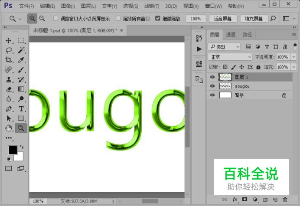Open the blend mode 正常 dropdown
Viewport: 300px width, 206px height.
(230, 57)
